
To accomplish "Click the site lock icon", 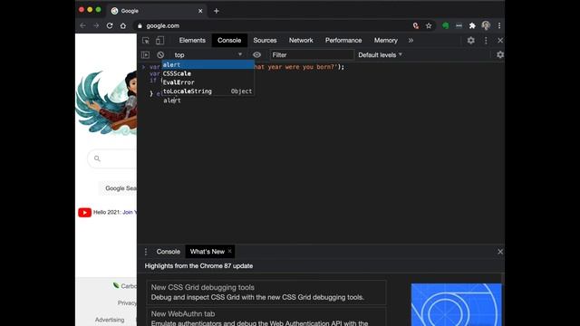I will click(140, 26).
